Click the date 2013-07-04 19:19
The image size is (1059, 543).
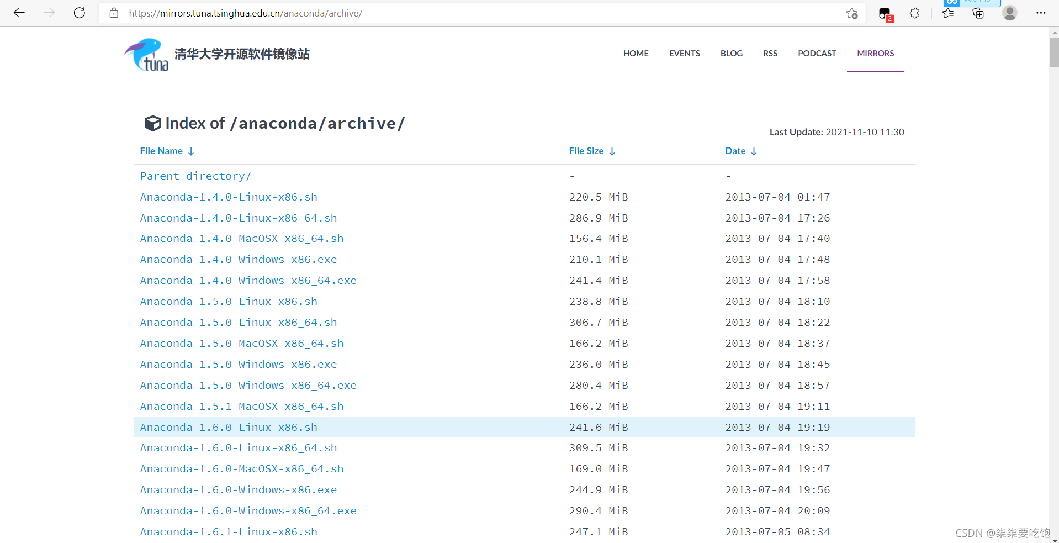777,428
